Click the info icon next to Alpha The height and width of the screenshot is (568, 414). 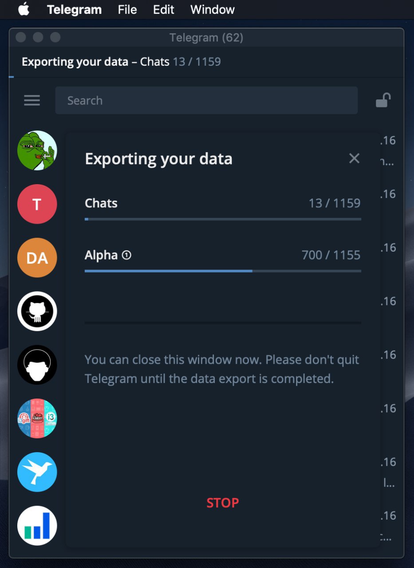[126, 255]
